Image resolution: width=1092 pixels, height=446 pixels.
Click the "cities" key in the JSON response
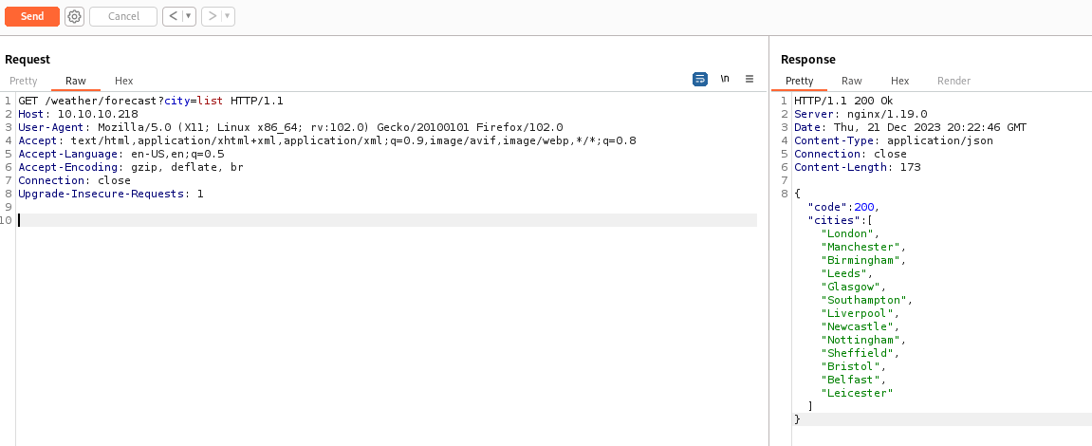tap(832, 220)
